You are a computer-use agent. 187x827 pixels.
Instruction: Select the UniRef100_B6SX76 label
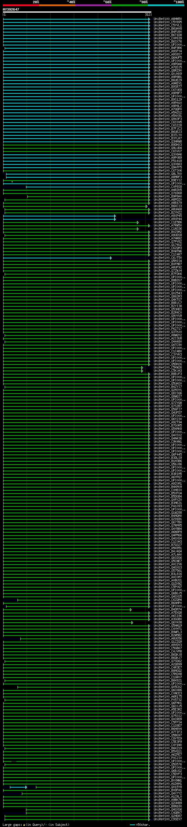pos(167,41)
